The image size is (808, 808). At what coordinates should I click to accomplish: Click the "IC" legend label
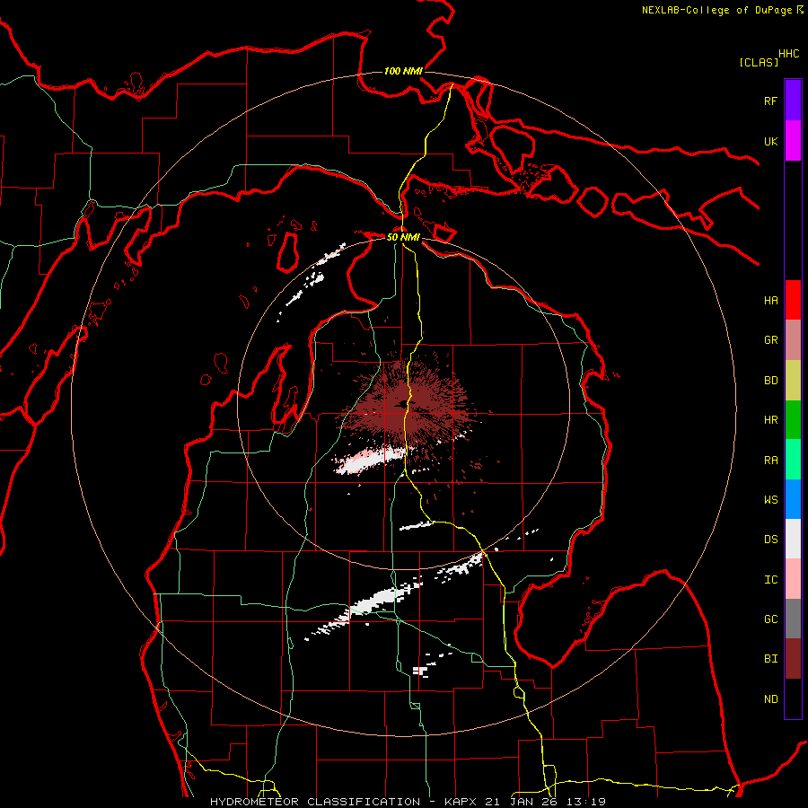point(770,580)
